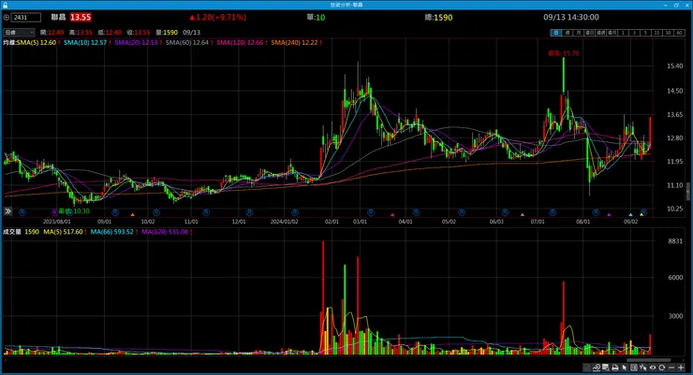The width and height of the screenshot is (693, 375).
Task: Click the zoom out minus icon
Action: [x=671, y=368]
